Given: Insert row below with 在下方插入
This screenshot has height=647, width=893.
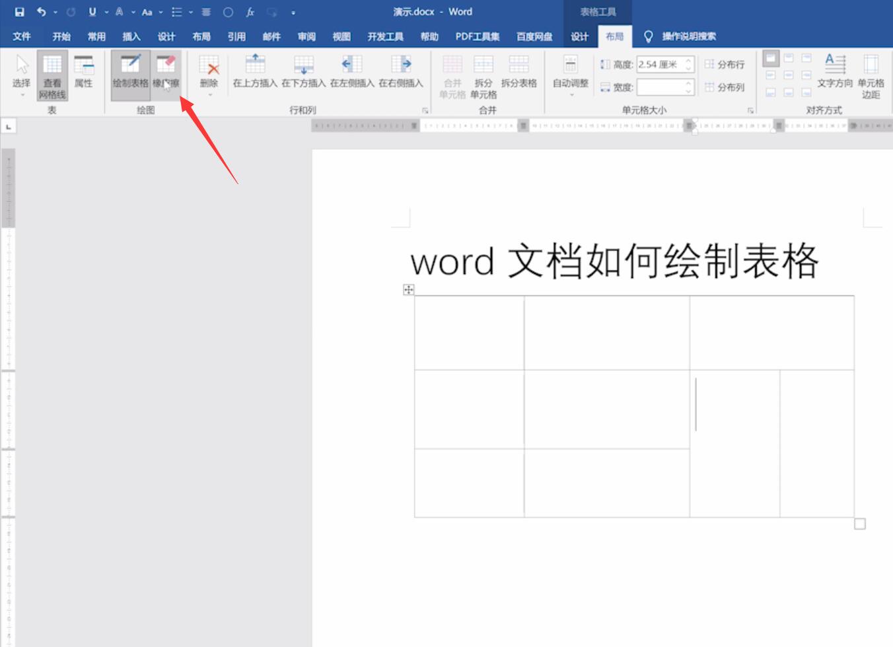Looking at the screenshot, I should click(x=304, y=71).
